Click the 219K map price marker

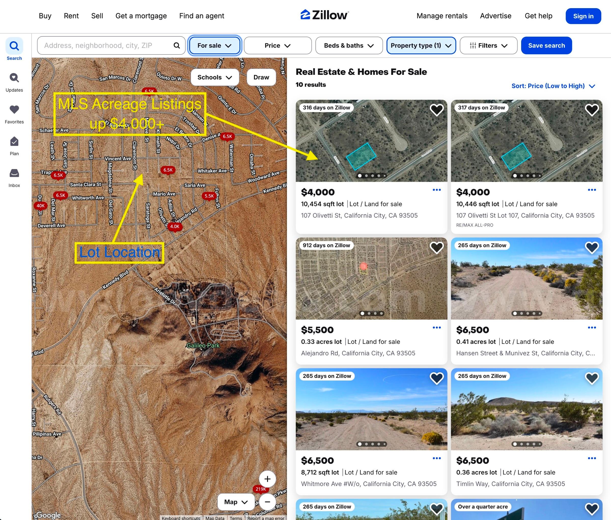click(261, 489)
